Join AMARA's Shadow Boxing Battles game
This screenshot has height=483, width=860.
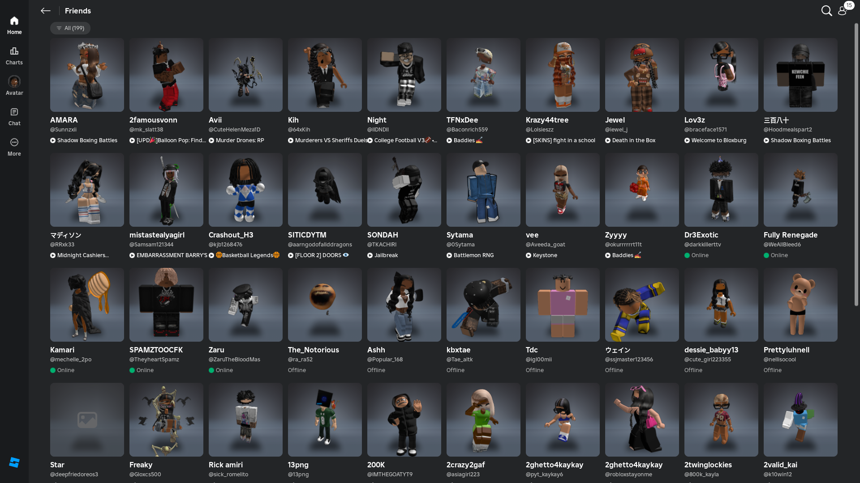(x=84, y=140)
